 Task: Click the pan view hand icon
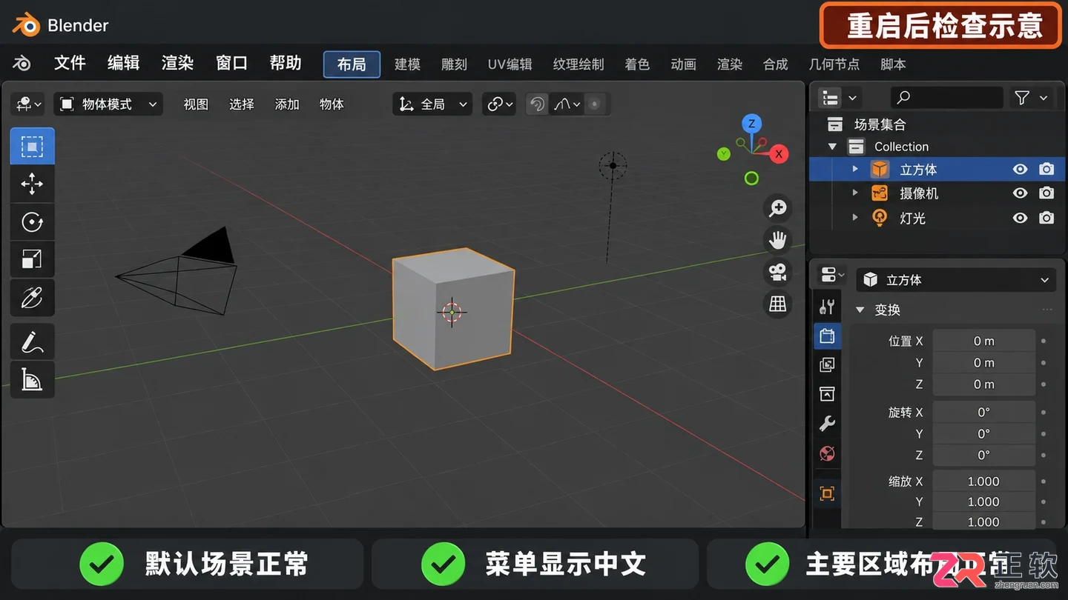[x=777, y=241]
